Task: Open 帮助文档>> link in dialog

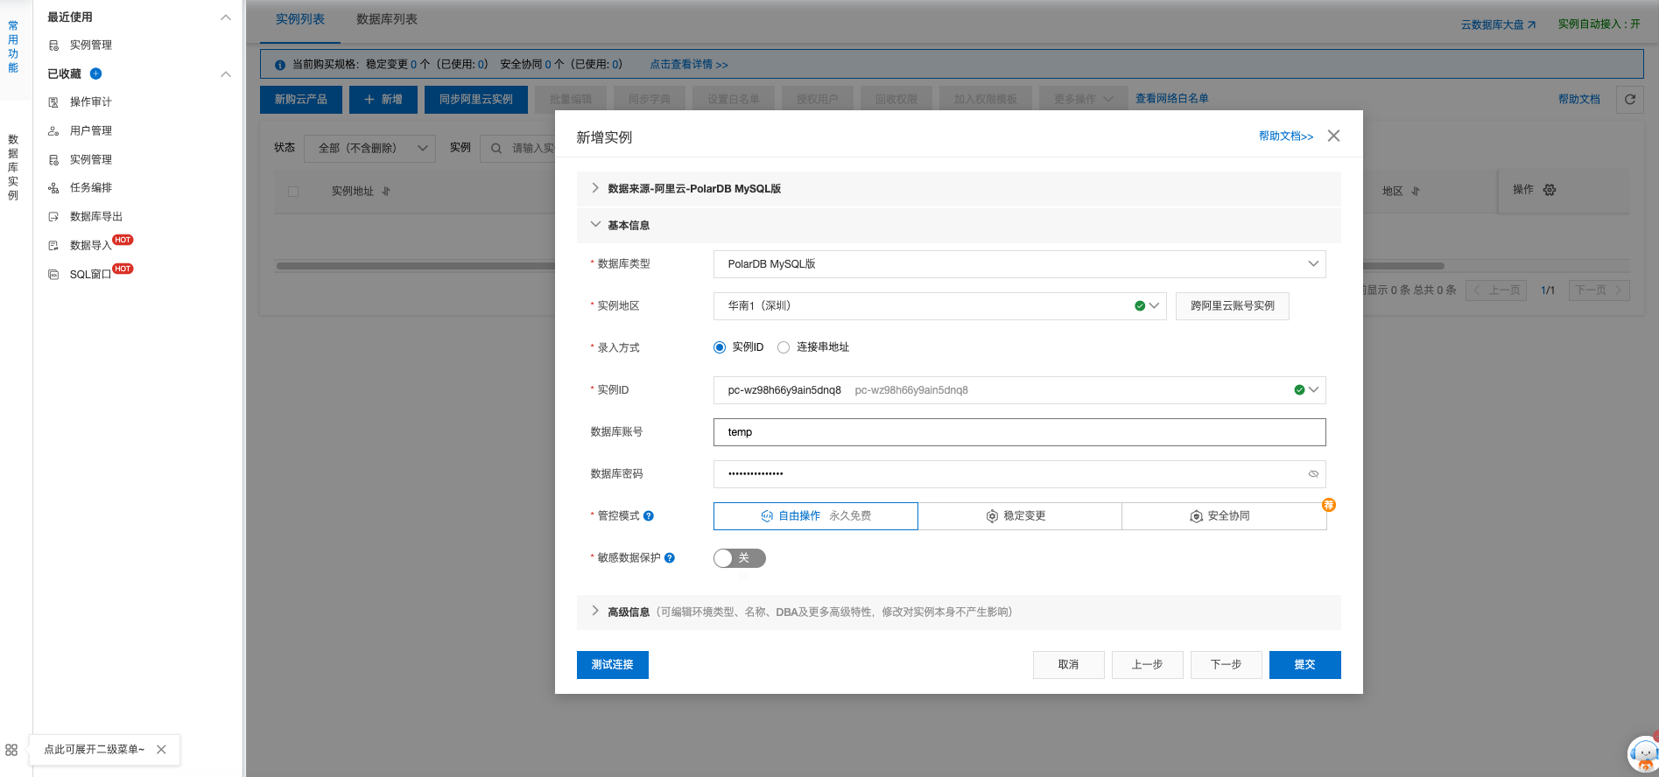Action: [1286, 136]
